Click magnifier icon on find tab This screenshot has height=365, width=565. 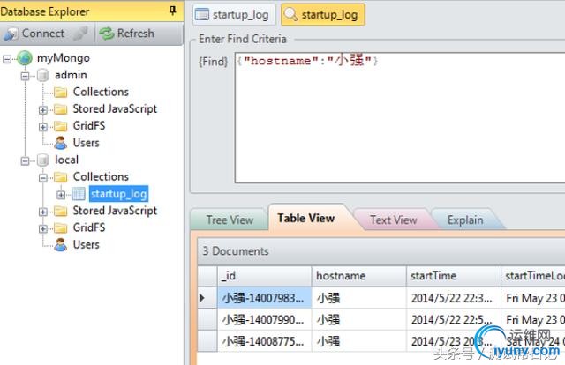[290, 14]
